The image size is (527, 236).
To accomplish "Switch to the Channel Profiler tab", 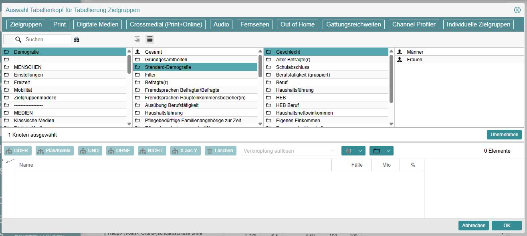I will click(x=414, y=24).
